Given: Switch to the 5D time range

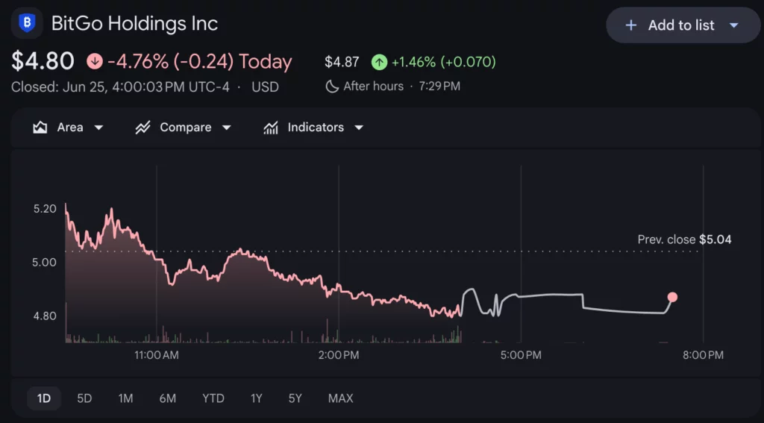Looking at the screenshot, I should 84,398.
